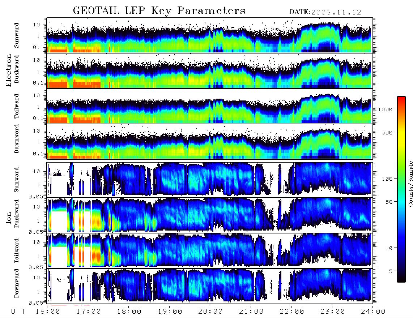This screenshot has width=413, height=318.
Task: Click the Ion Duskward spectrogram panel
Action: (x=210, y=215)
